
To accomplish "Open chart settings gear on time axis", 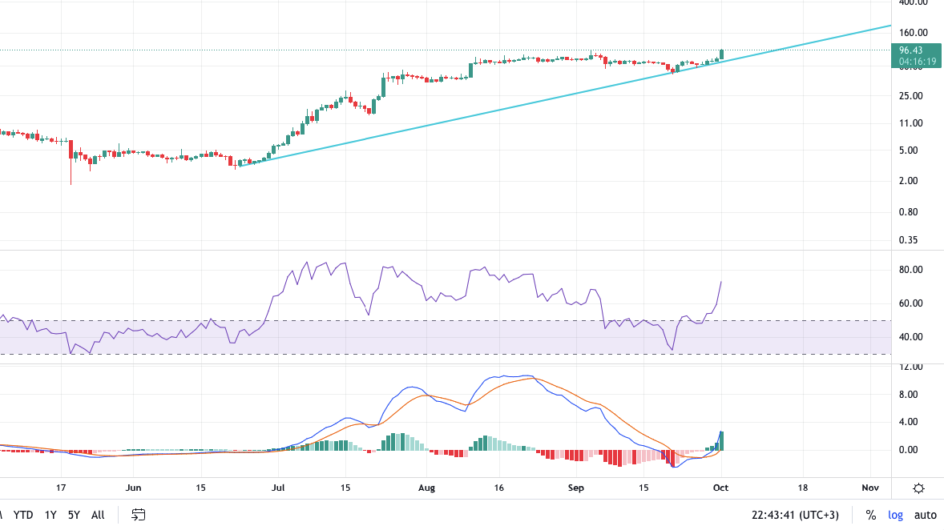I will [918, 488].
